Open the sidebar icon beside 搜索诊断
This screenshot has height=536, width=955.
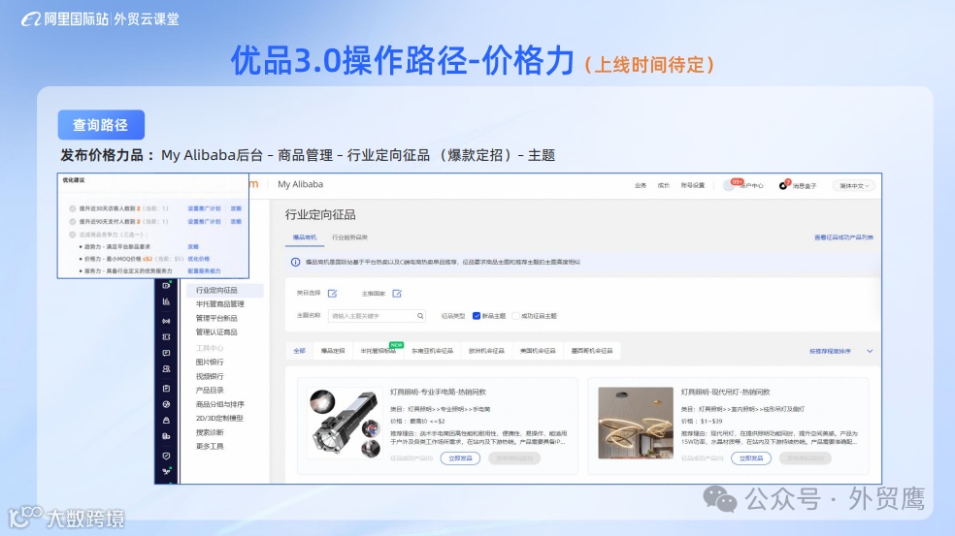pos(166,436)
